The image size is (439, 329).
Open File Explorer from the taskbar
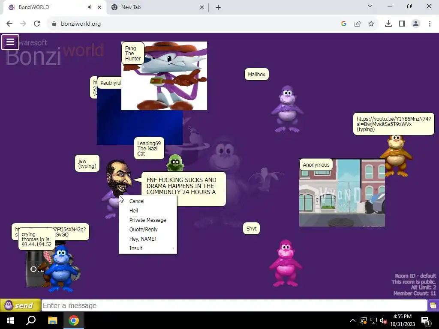pyautogui.click(x=52, y=320)
